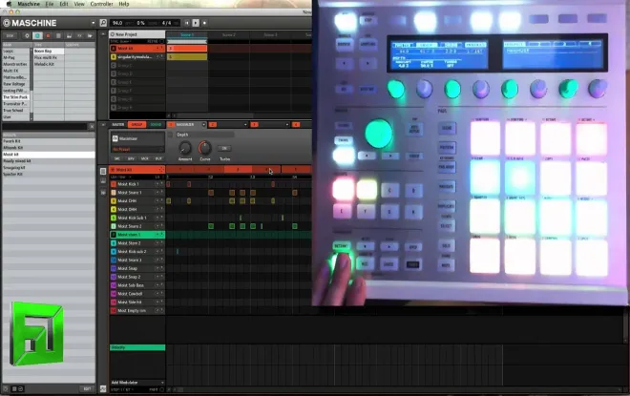Select the orange Sounds browser filter icon
The width and height of the screenshot is (630, 396).
(48, 35)
